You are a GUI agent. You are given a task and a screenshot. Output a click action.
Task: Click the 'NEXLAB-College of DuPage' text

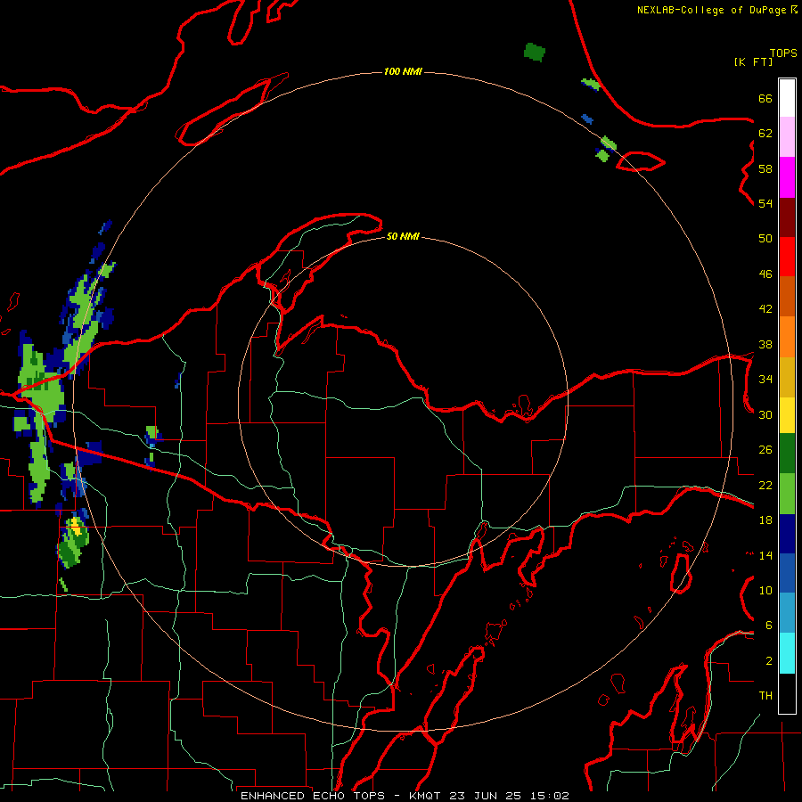711,10
